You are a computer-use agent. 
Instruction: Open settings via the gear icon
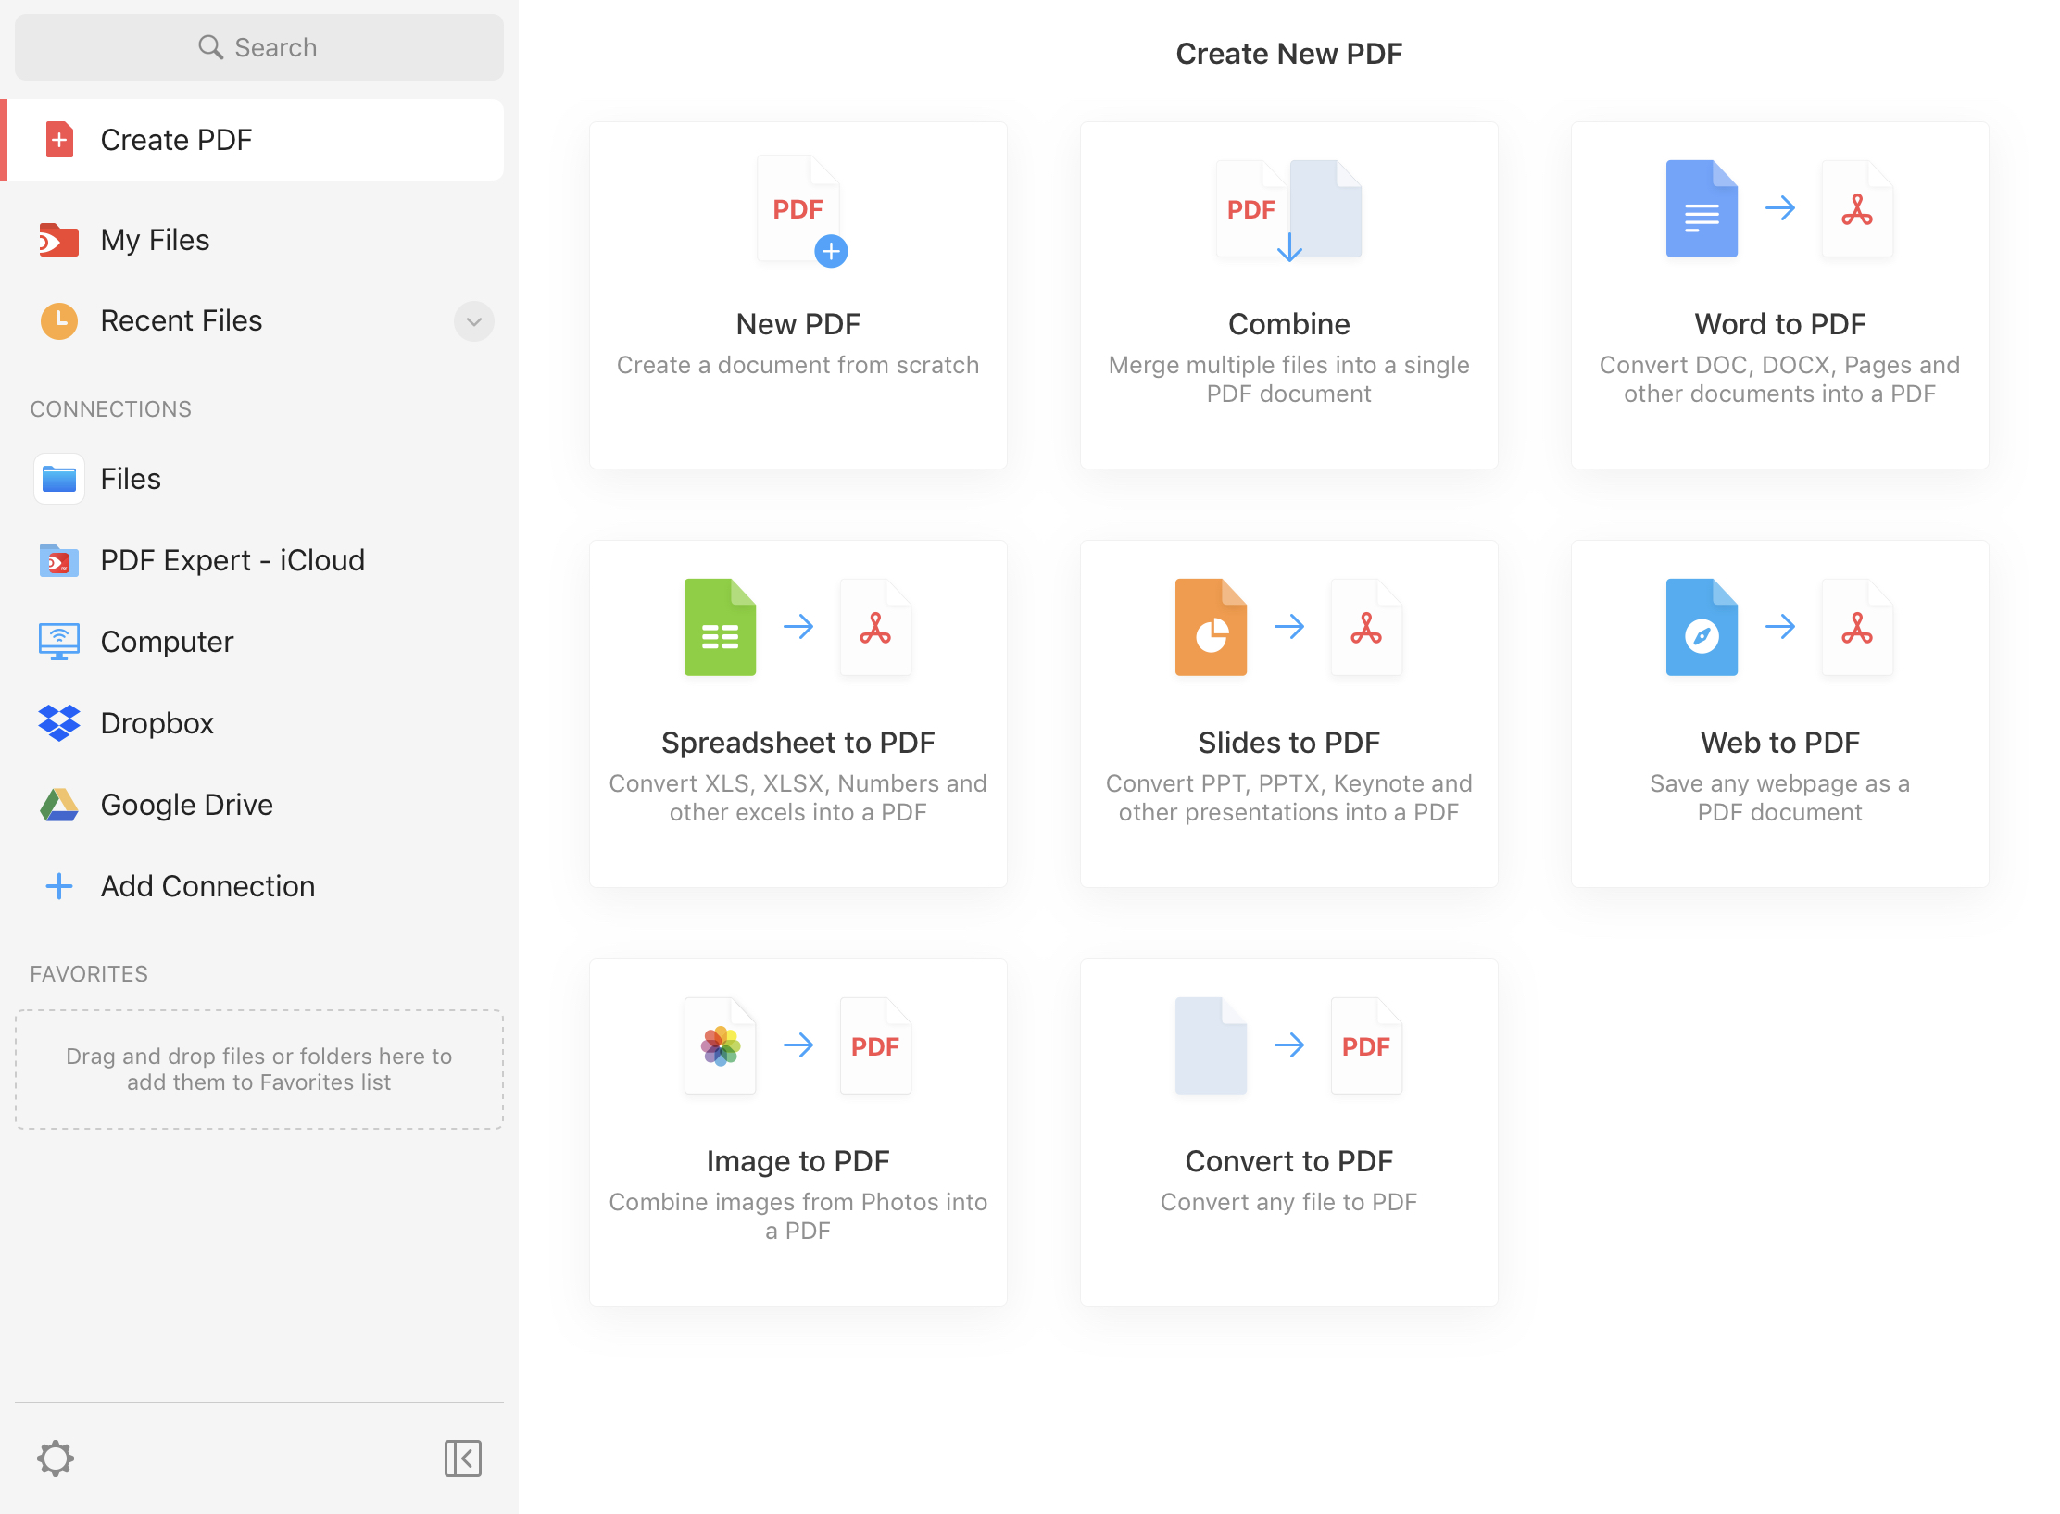56,1458
